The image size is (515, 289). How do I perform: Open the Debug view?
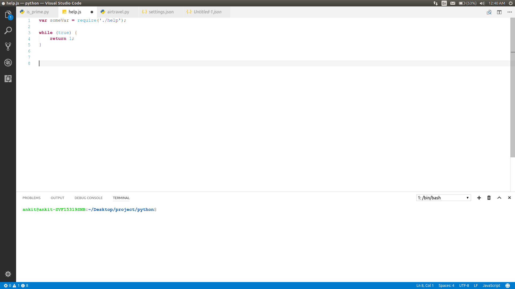8,63
